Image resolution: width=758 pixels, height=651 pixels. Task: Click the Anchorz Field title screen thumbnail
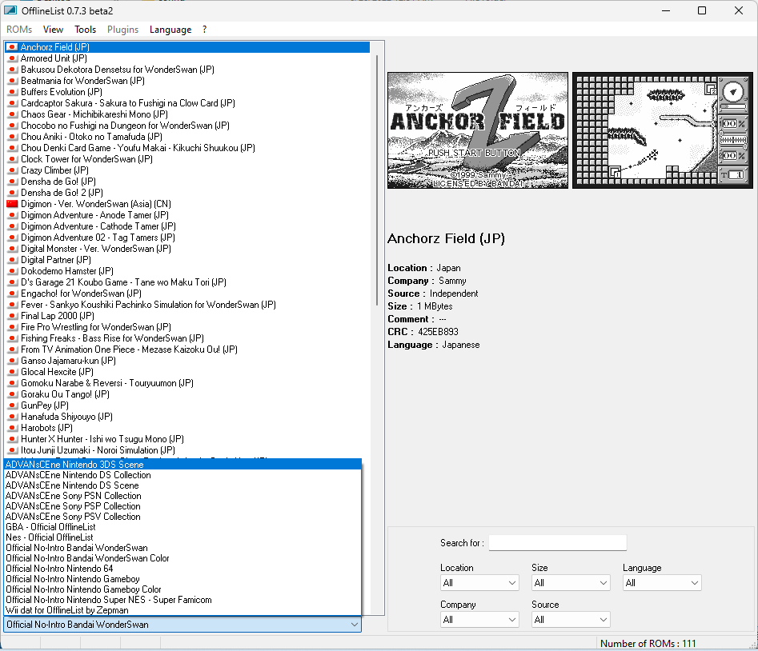click(478, 130)
